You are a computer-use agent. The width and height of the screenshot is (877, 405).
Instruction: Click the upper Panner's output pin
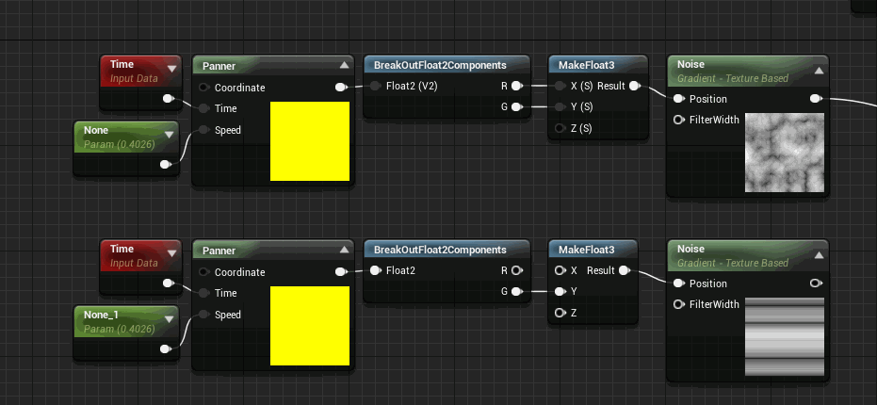[341, 88]
